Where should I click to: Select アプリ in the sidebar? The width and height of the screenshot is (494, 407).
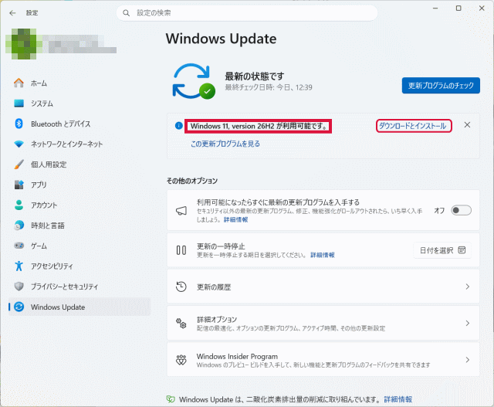(39, 185)
